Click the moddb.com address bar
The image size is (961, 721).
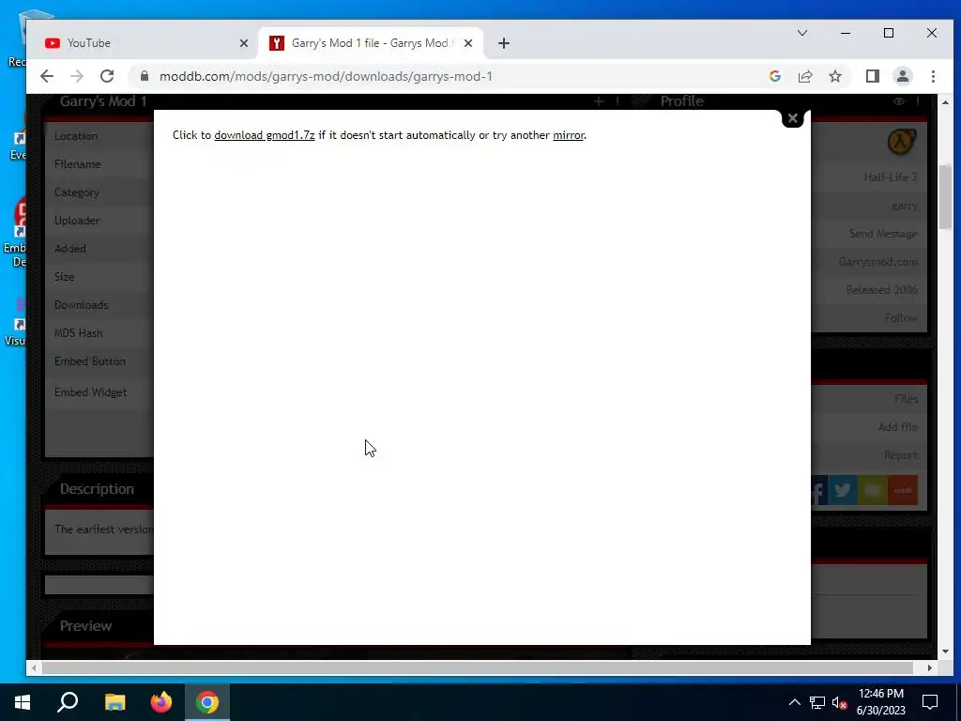326,76
